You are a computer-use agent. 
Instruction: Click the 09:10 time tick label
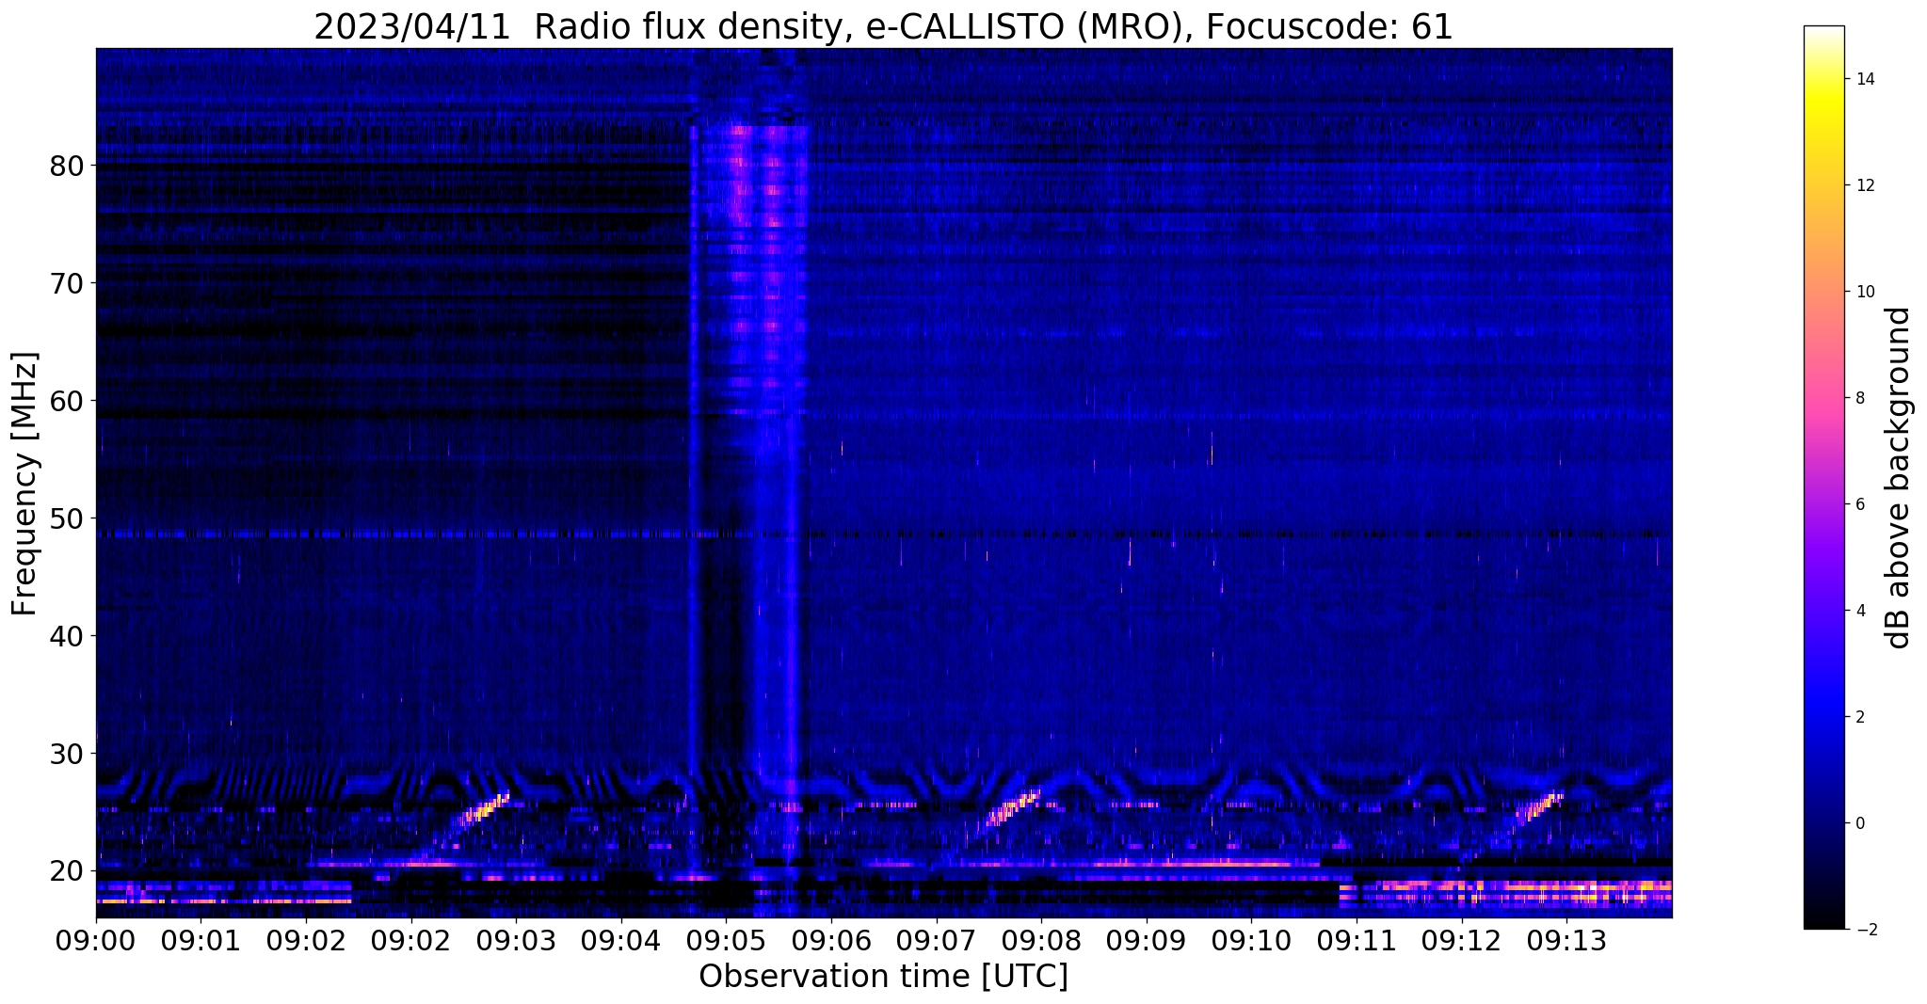[1251, 939]
